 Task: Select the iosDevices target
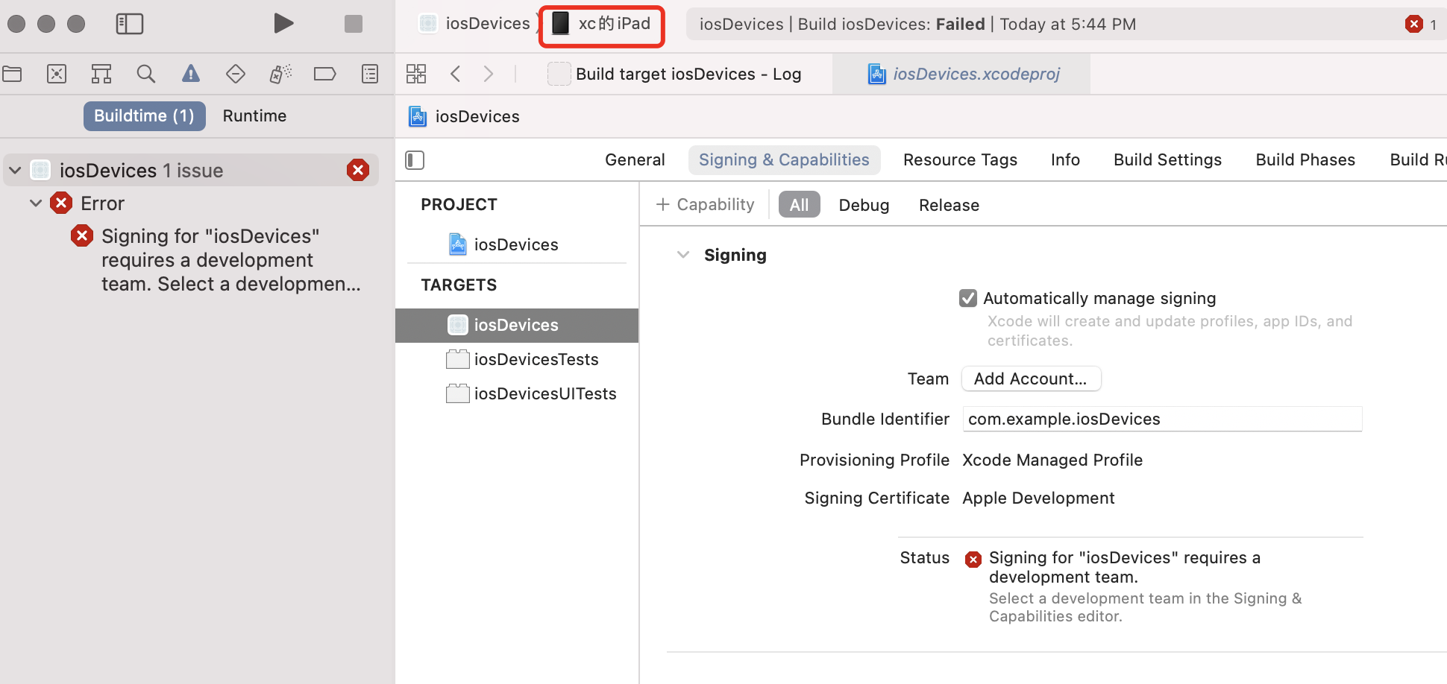[516, 326]
